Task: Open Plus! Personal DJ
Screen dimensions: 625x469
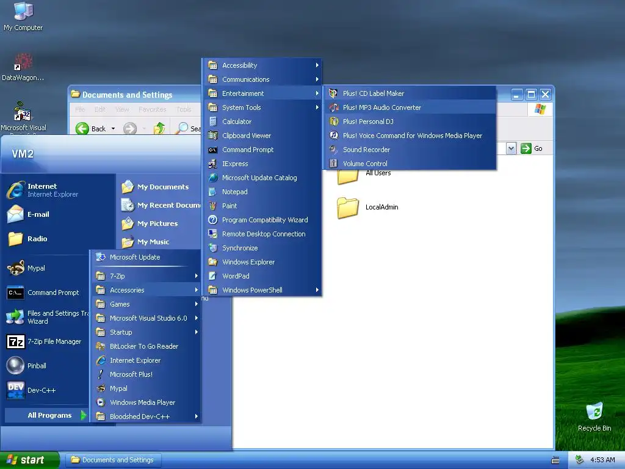Action: (410, 122)
